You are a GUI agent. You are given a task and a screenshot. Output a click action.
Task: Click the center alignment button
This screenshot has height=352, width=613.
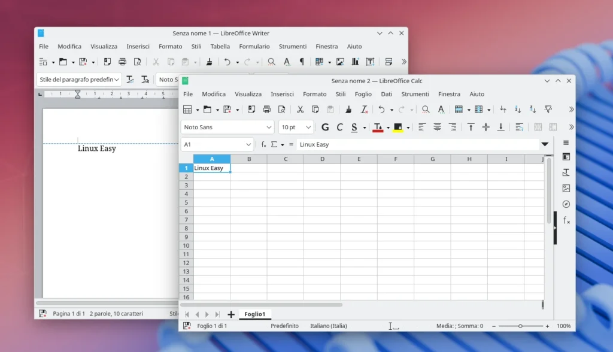tap(437, 127)
